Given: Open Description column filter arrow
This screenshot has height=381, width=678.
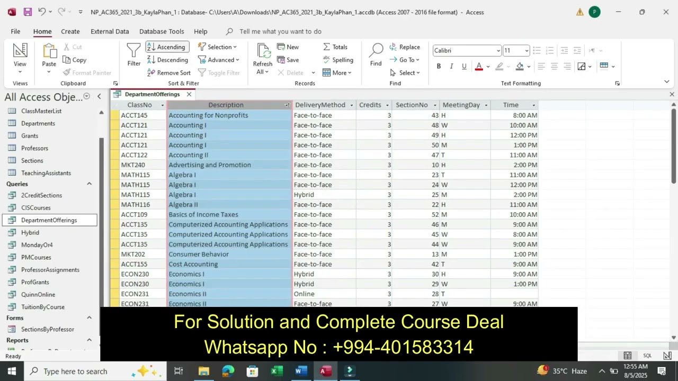Looking at the screenshot, I should pos(287,105).
